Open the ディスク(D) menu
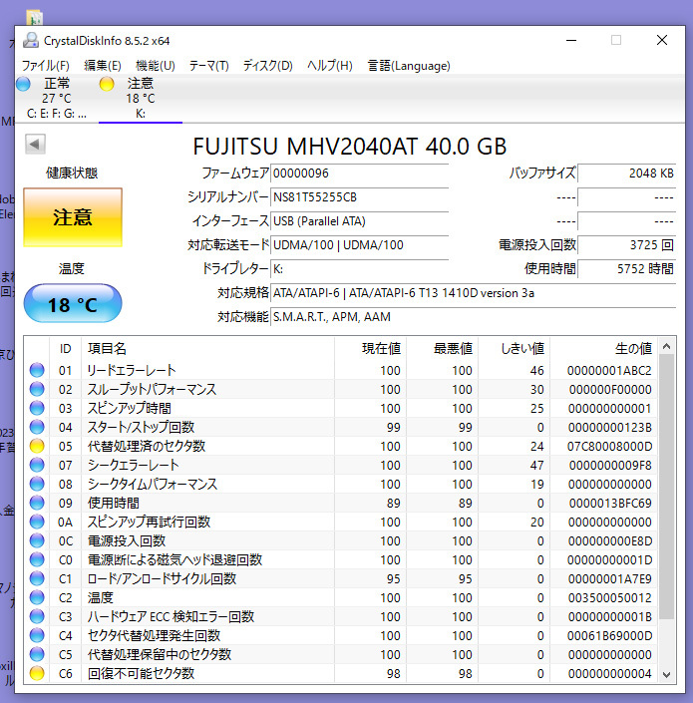The image size is (693, 703). [x=267, y=66]
